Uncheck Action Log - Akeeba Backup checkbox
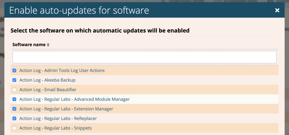Image resolution: width=289 pixels, height=135 pixels. point(14,80)
